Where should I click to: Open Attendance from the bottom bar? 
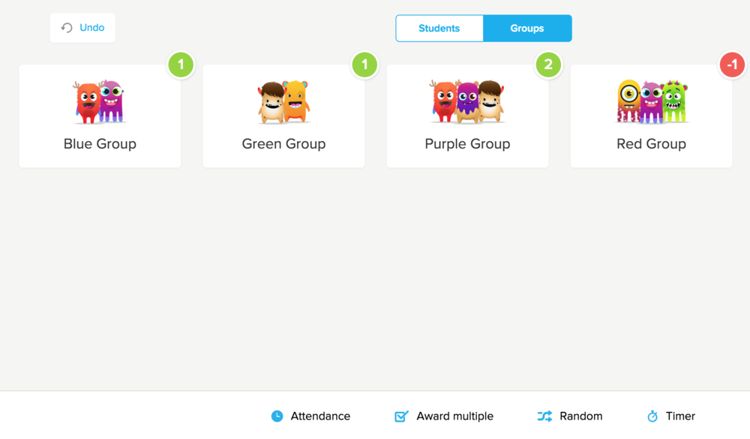click(x=320, y=416)
